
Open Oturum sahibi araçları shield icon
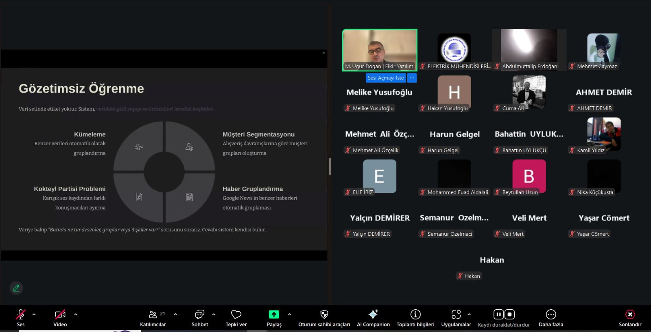point(324,315)
